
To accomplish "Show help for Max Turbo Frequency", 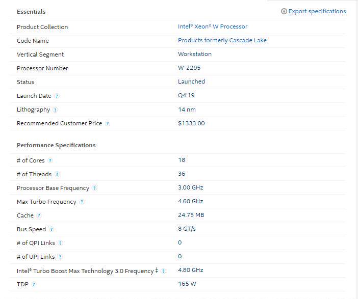I will (x=82, y=202).
